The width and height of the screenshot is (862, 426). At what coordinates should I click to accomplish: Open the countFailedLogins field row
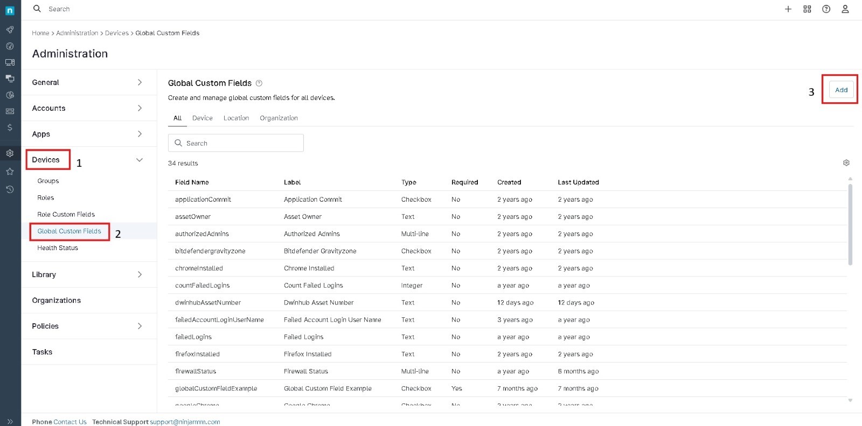pos(508,286)
